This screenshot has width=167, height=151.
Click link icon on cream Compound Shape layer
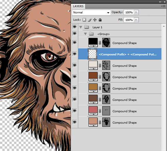point(100,65)
